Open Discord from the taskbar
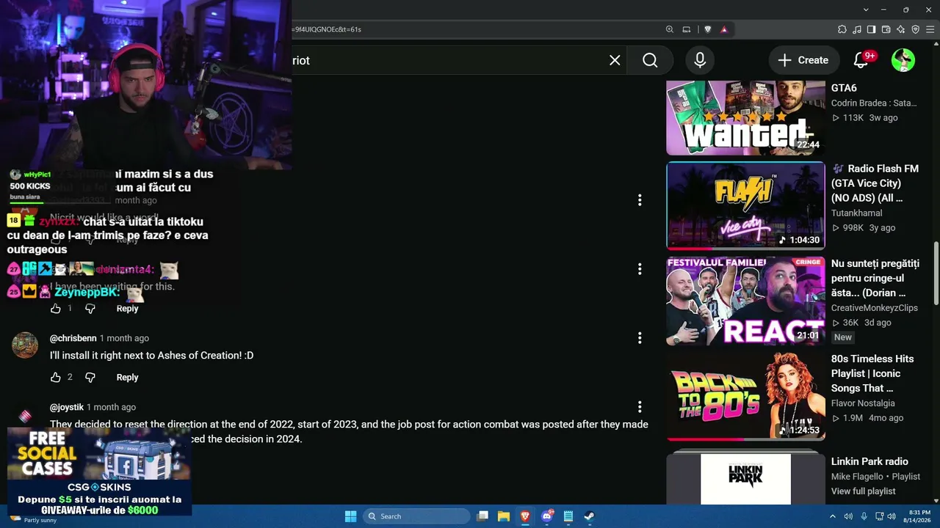Viewport: 940px width, 528px height. [546, 516]
